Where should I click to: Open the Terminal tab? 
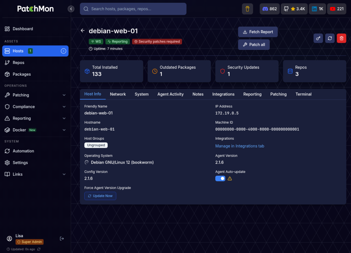(x=303, y=94)
